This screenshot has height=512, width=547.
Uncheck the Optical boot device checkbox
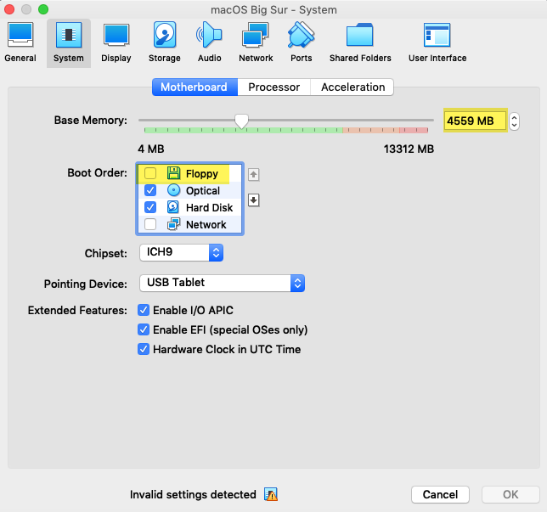[x=150, y=190]
